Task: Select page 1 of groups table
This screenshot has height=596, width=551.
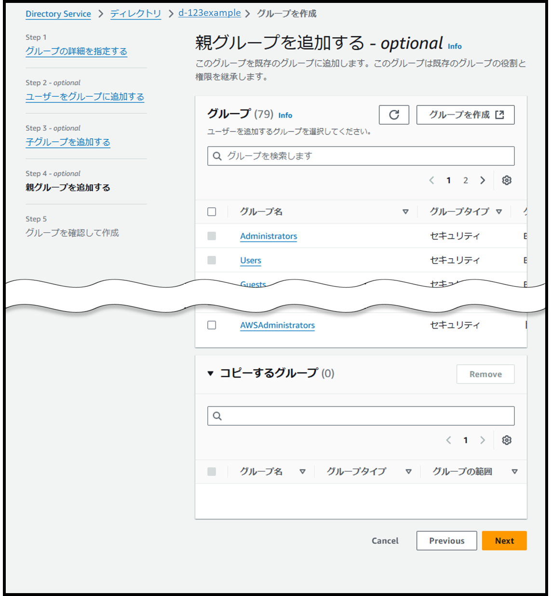Action: click(x=448, y=180)
